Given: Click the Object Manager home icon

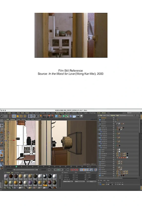Looking at the screenshot, I should coord(135,116).
